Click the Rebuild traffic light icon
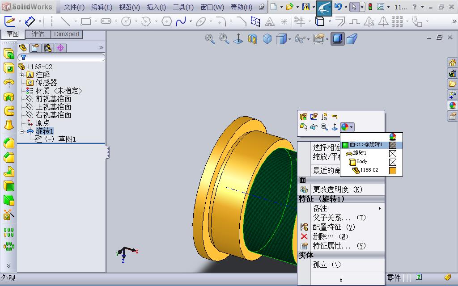 tap(370, 7)
